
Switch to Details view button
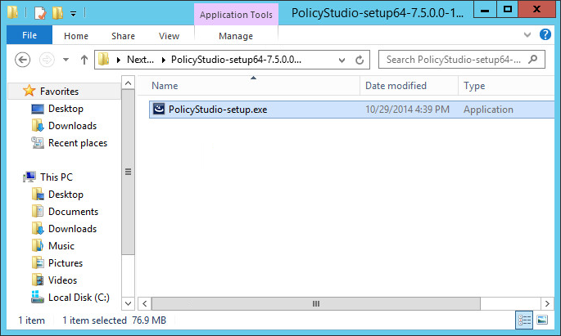pyautogui.click(x=524, y=320)
